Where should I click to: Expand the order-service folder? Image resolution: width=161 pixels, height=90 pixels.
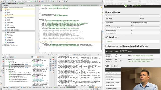click(x=4, y=26)
